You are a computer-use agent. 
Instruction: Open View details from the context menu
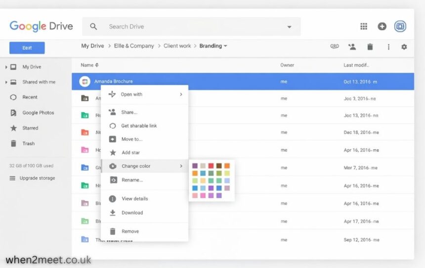[144, 199]
